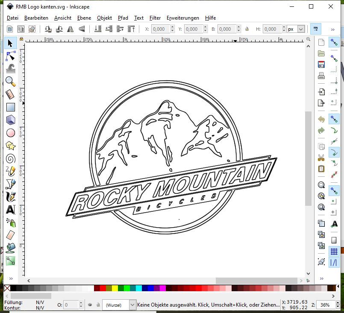Click the Füllung fill indicator N/V

(40, 302)
